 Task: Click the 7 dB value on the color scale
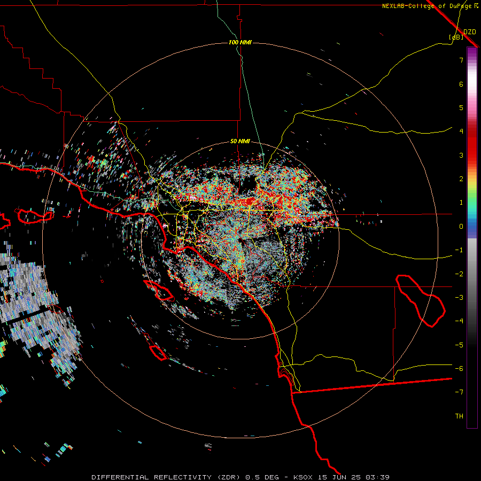tap(461, 60)
